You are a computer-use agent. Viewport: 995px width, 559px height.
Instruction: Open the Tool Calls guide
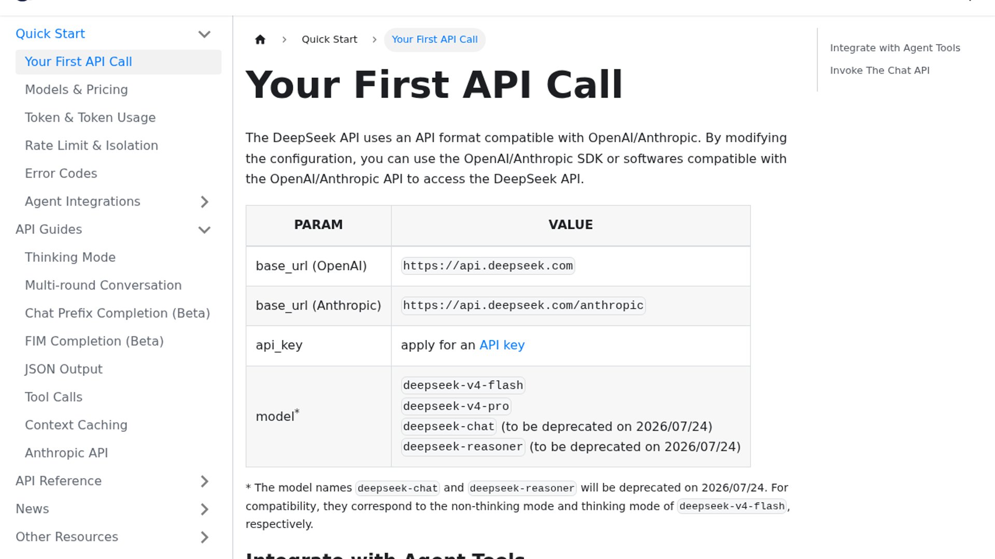[53, 397]
